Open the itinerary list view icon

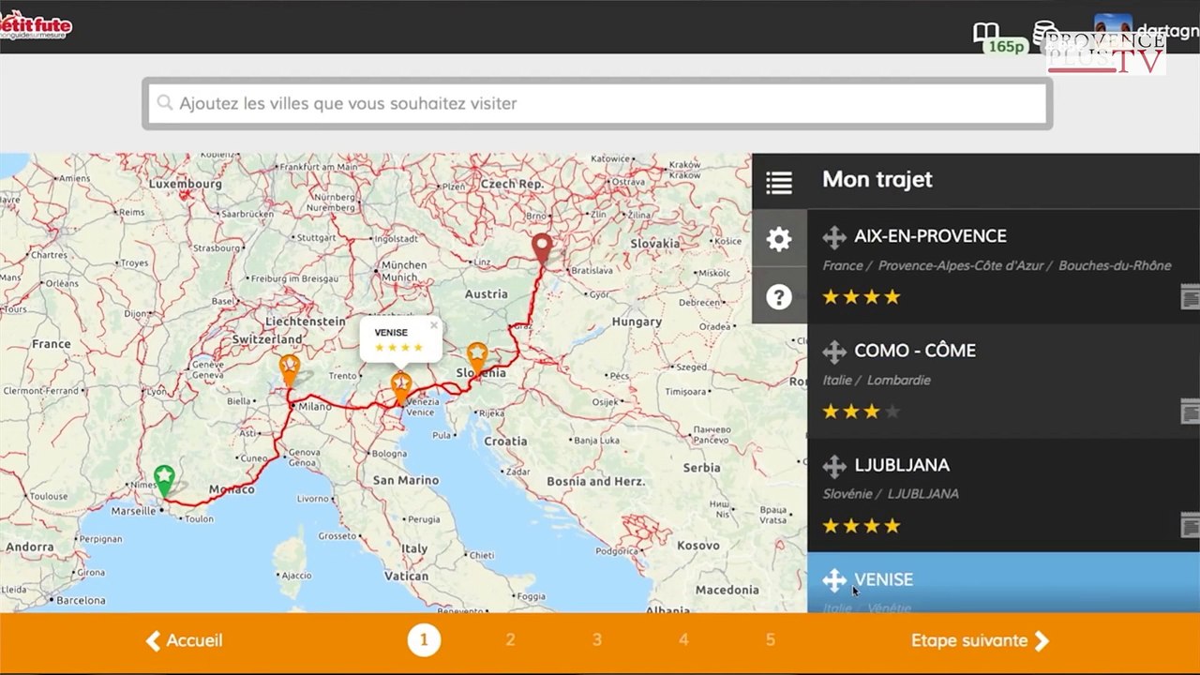coord(779,182)
